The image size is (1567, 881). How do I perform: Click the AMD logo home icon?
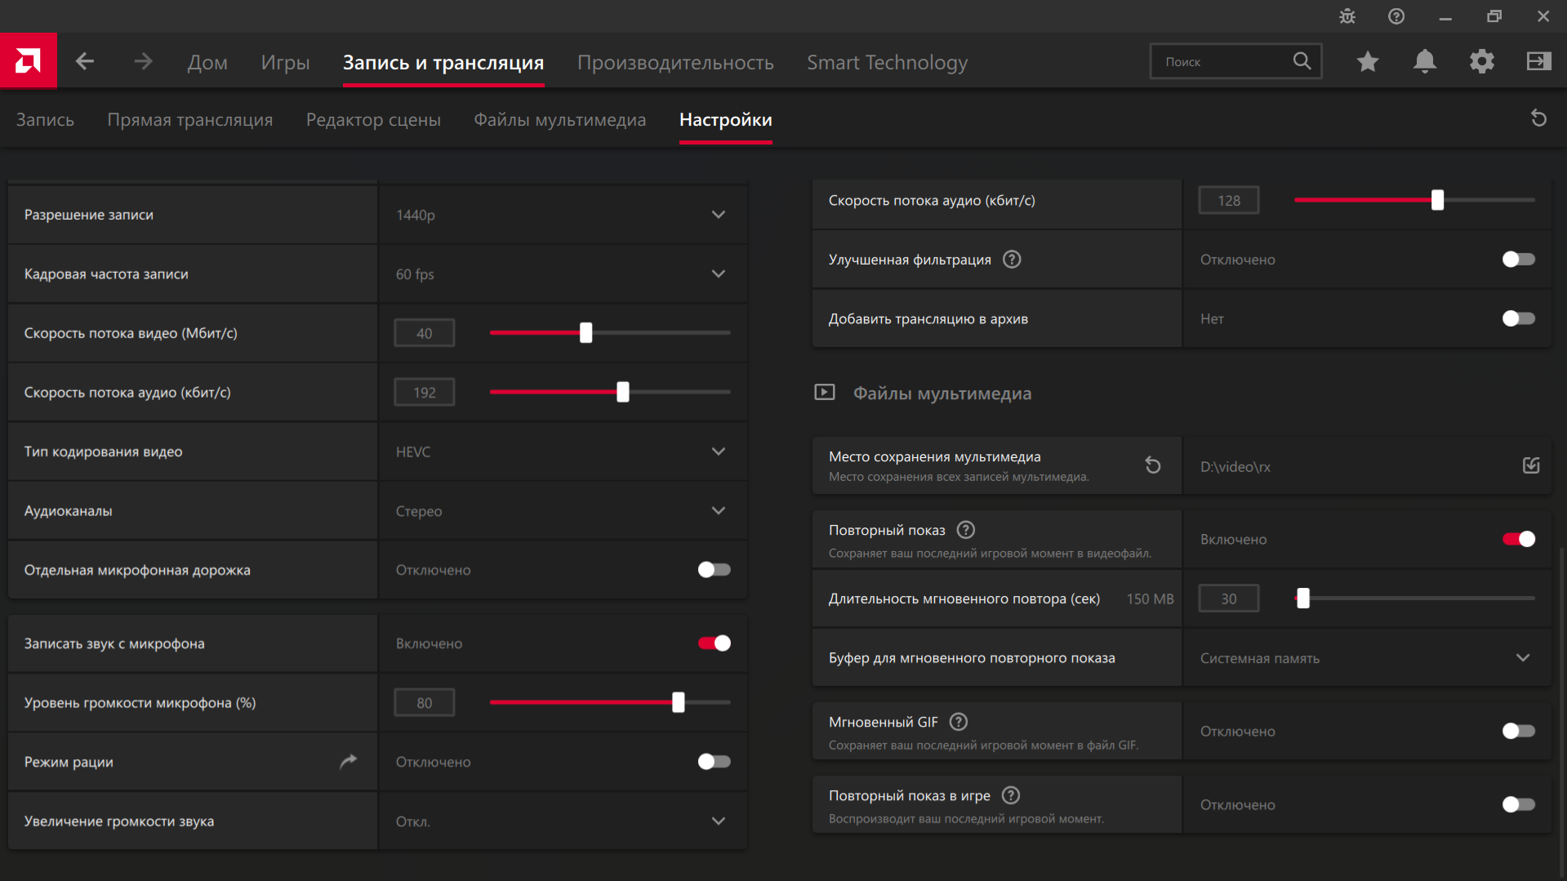tap(28, 61)
